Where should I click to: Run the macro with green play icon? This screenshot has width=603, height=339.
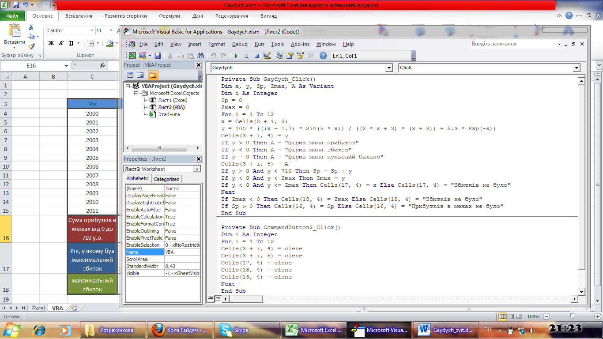tap(236, 56)
